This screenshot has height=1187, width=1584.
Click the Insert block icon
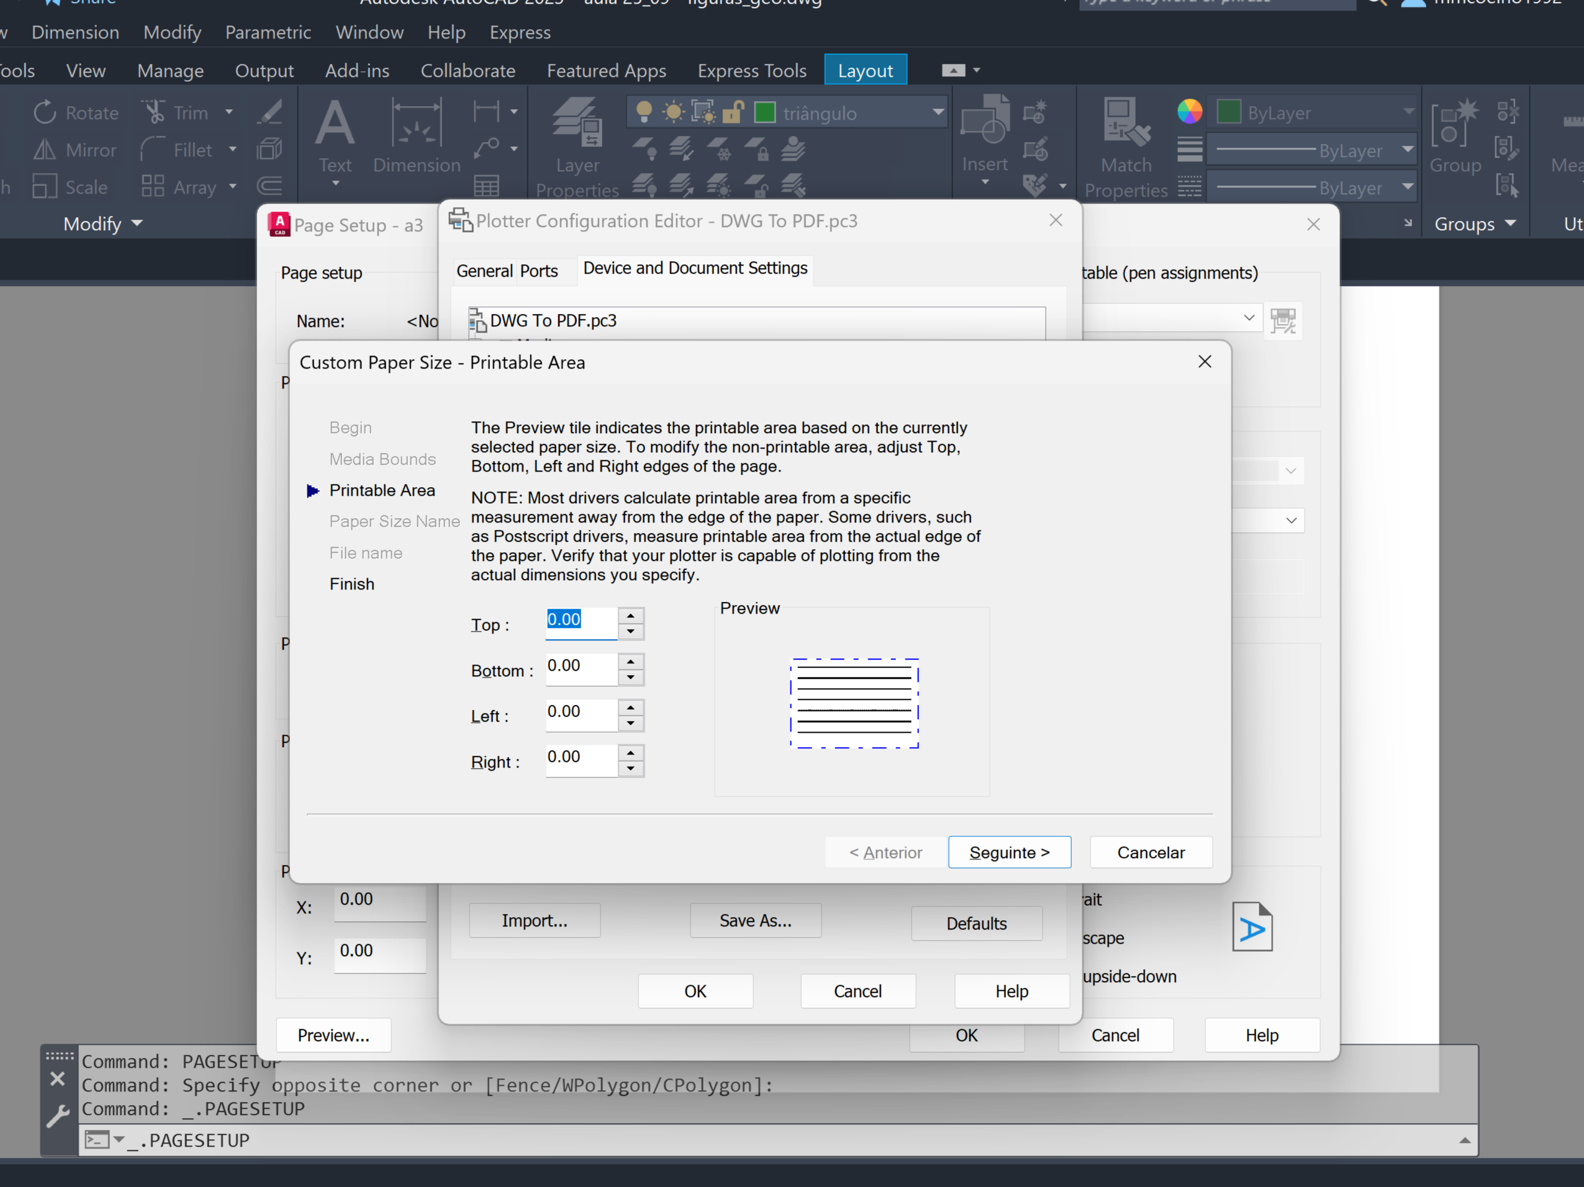tap(985, 122)
